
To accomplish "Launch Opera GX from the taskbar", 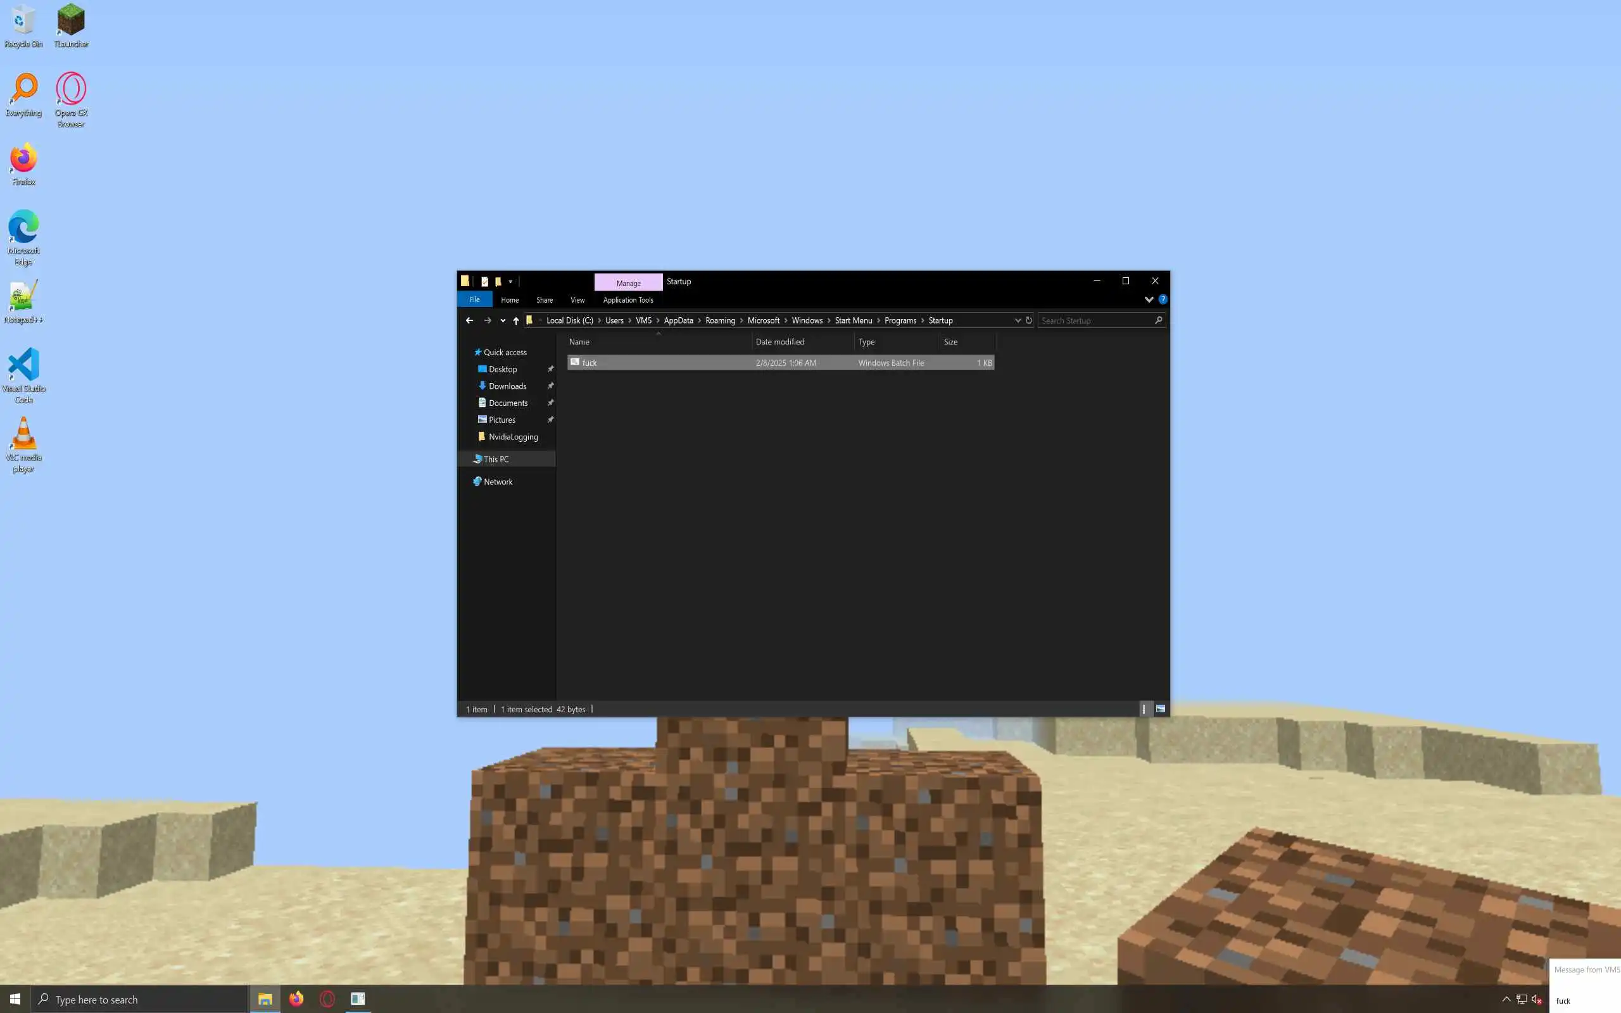I will click(327, 999).
